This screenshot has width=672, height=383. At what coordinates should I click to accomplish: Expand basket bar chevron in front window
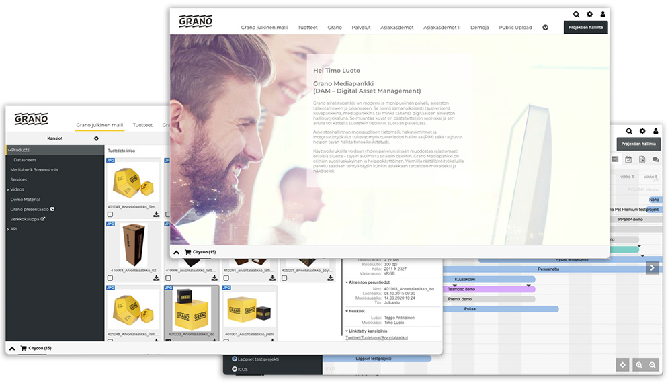[176, 253]
